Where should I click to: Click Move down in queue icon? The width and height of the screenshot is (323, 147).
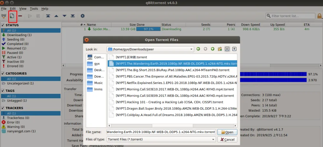pos(65,16)
